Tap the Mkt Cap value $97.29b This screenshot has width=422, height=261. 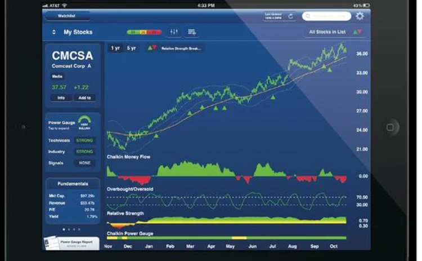(87, 196)
